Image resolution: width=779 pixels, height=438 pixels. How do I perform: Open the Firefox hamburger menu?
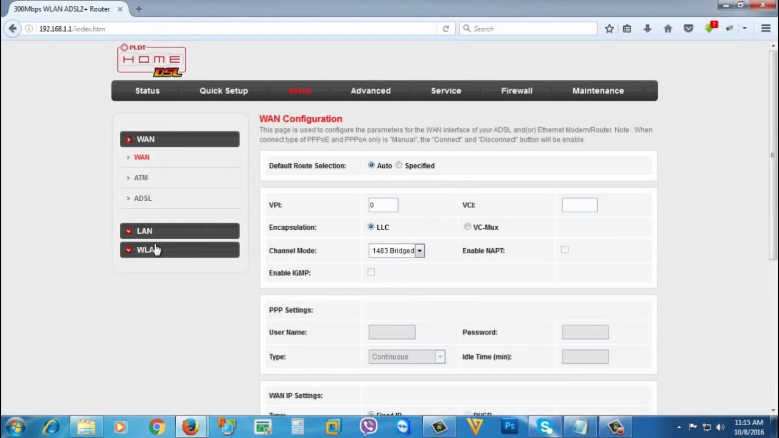coord(766,29)
